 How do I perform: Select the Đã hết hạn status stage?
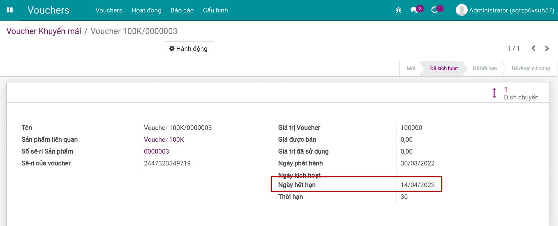pos(484,68)
